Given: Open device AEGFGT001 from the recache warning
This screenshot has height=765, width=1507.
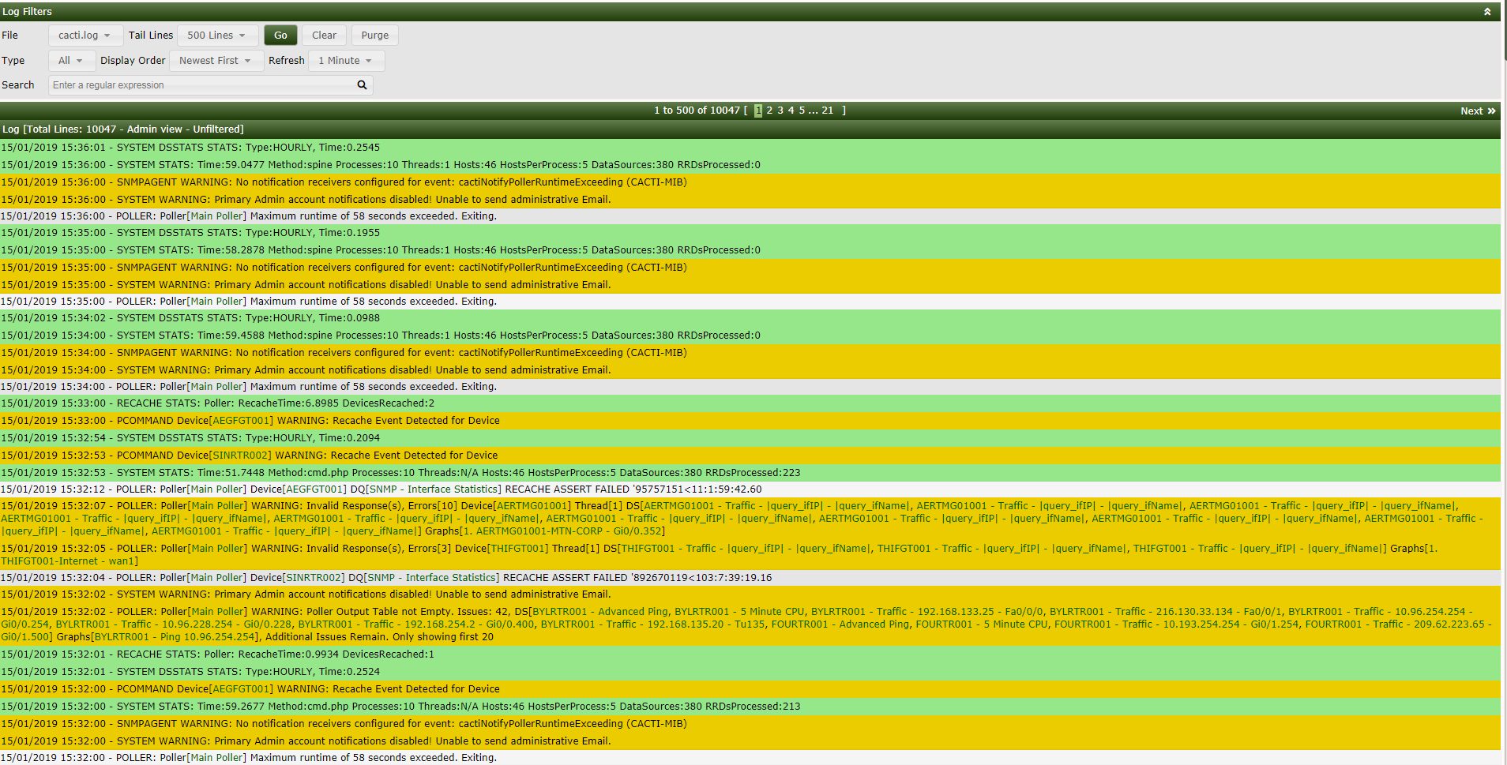Looking at the screenshot, I should (x=241, y=420).
